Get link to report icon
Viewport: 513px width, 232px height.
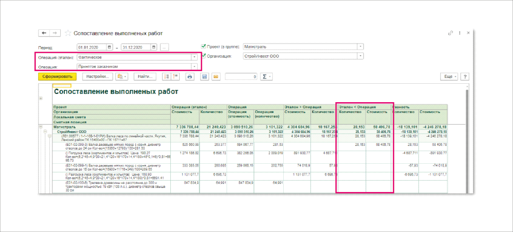(450, 33)
